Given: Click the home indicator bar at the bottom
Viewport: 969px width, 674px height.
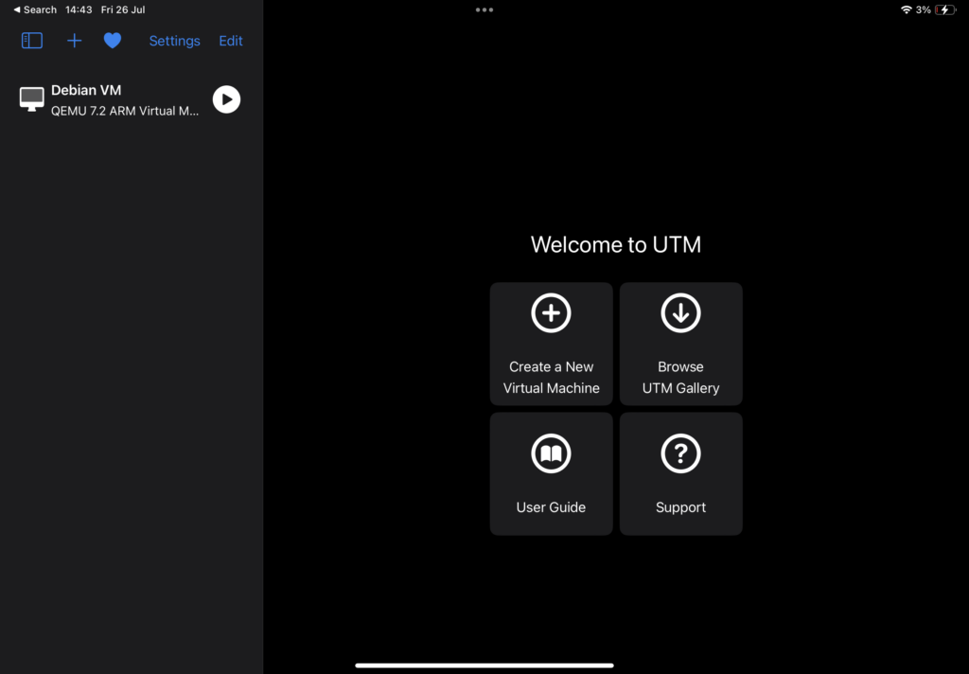Looking at the screenshot, I should tap(484, 665).
